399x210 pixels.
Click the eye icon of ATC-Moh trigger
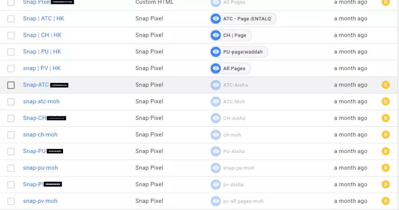tap(215, 102)
